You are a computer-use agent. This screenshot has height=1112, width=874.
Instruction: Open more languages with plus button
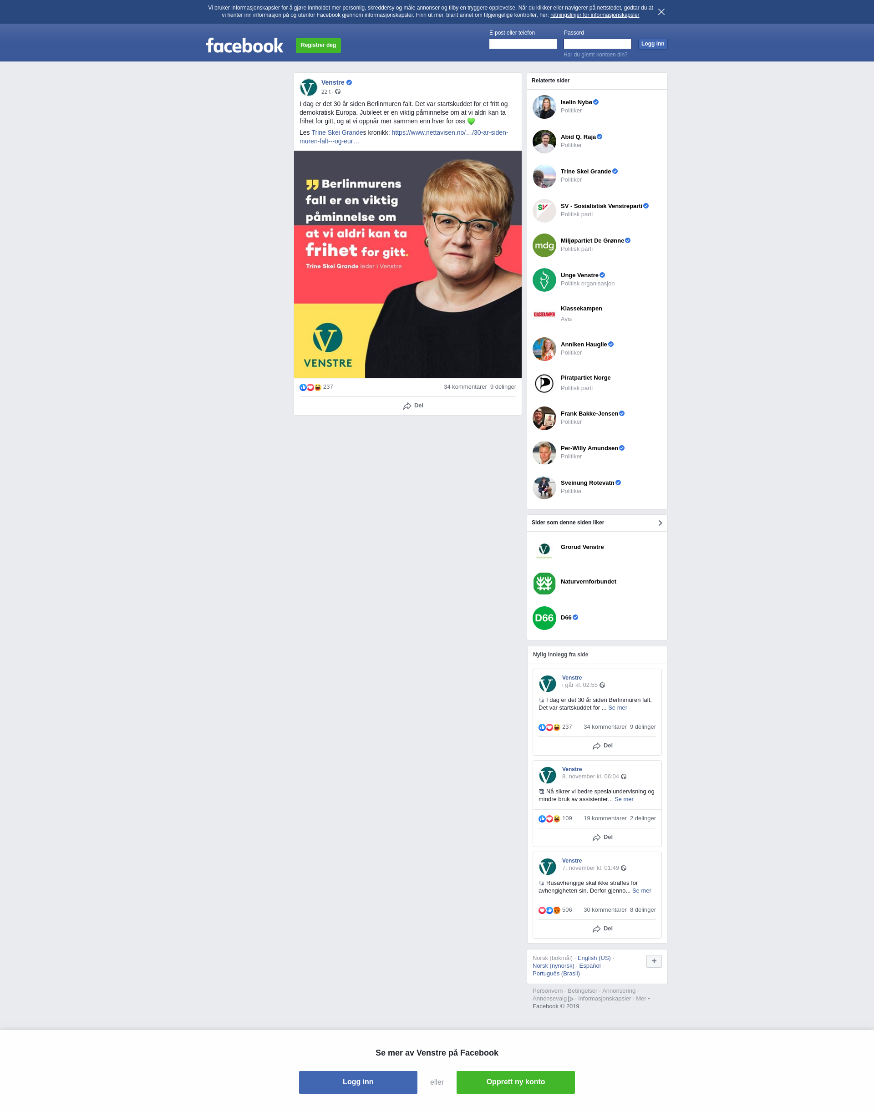coord(654,961)
